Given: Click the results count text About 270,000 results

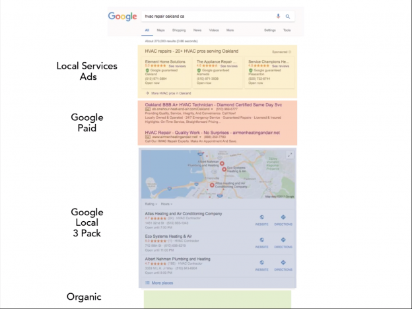Looking at the screenshot, I should (x=171, y=41).
